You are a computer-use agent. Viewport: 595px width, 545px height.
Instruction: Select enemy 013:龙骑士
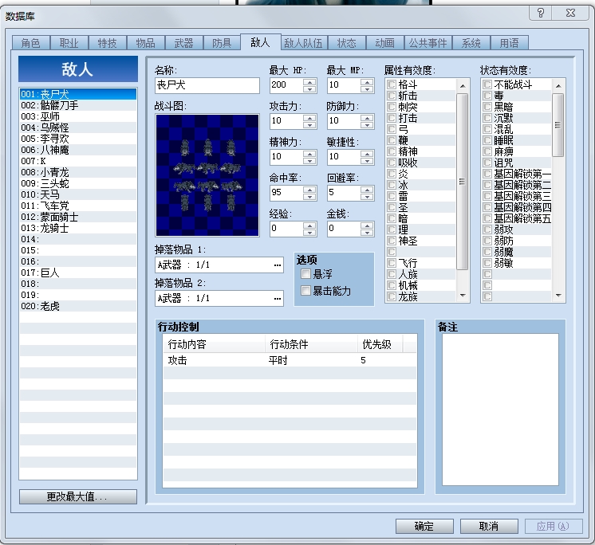[x=78, y=228]
